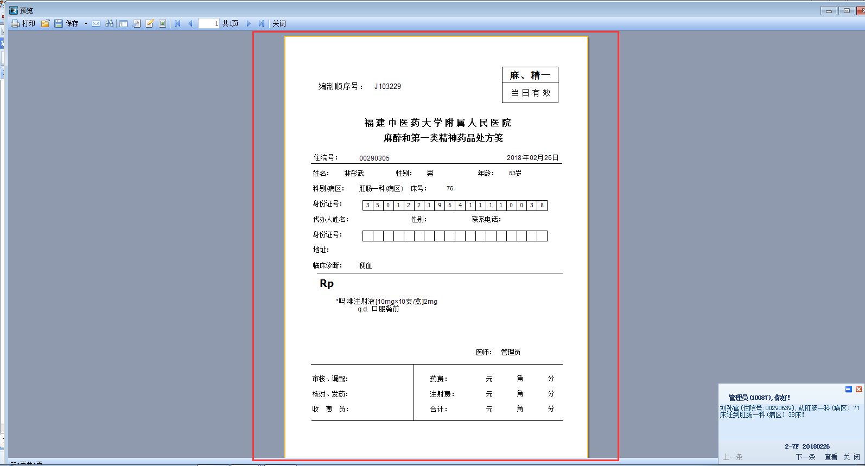This screenshot has height=466, width=865.
Task: Open page settings via the wrench icon
Action: point(137,23)
